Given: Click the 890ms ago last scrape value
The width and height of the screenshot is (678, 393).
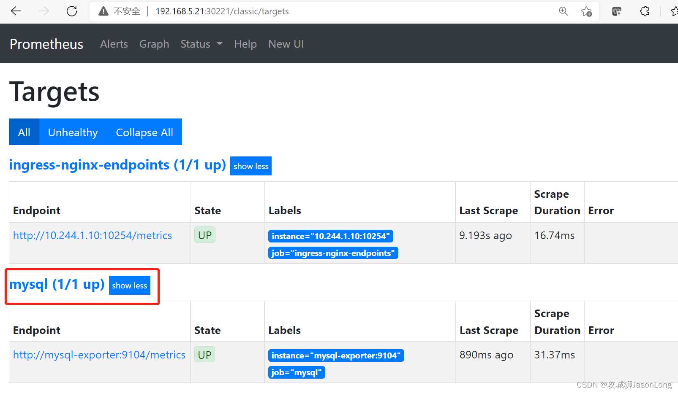Looking at the screenshot, I should [x=486, y=355].
